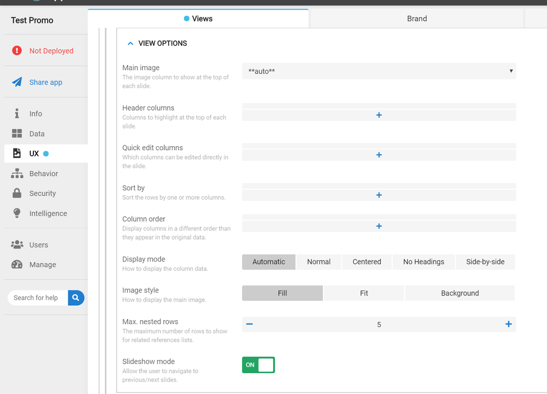Click the Users group icon

(x=17, y=245)
